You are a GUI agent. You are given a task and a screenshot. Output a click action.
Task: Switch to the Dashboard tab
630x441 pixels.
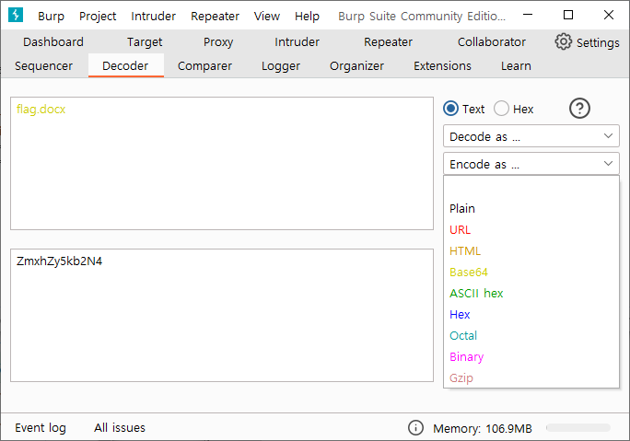point(53,41)
